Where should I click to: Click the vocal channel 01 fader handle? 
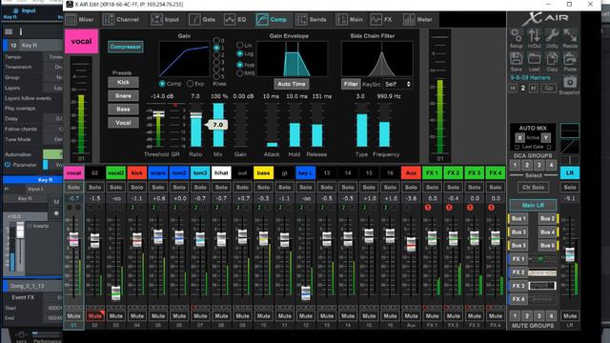[x=73, y=239]
